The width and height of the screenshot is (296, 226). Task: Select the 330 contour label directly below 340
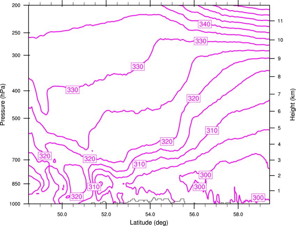tap(201, 41)
